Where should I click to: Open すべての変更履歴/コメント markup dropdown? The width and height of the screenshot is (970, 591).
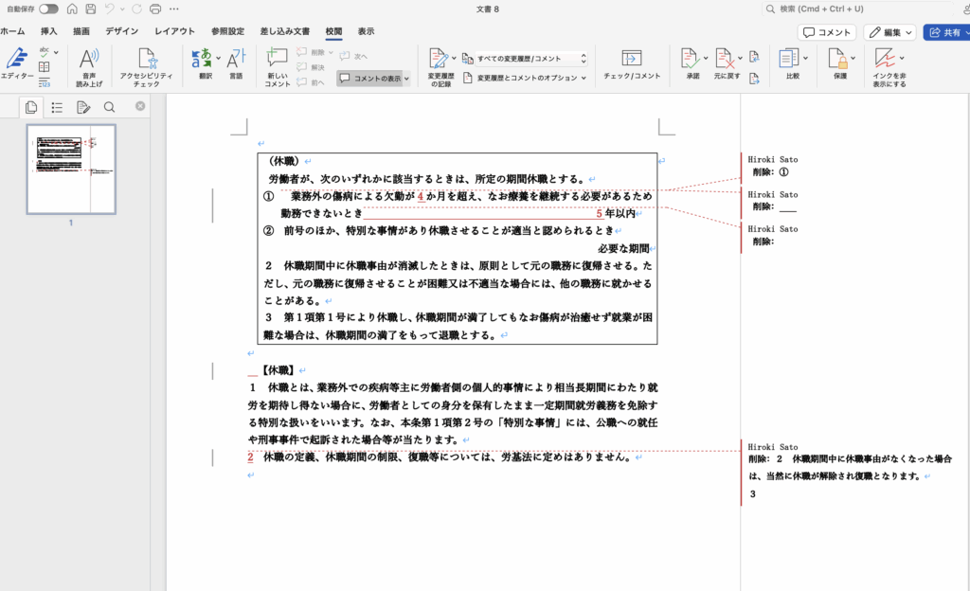click(524, 59)
